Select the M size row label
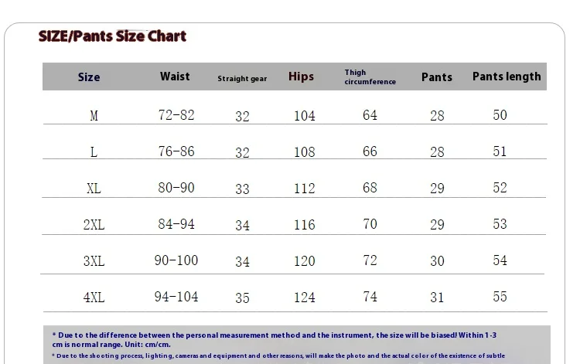The height and width of the screenshot is (364, 580). tap(94, 116)
